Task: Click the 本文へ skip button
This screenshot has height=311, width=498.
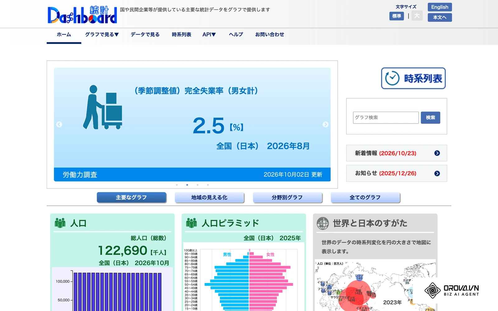Action: coord(440,17)
